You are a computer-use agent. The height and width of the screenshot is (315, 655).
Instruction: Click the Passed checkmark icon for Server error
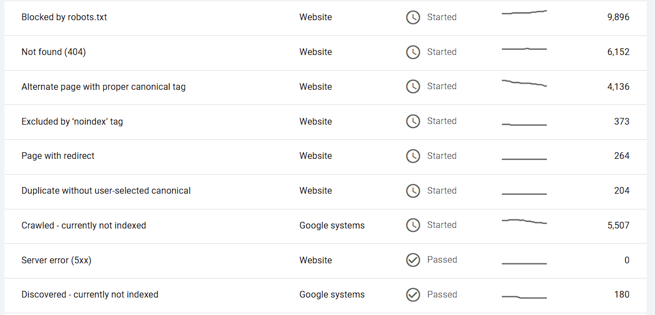coord(413,260)
